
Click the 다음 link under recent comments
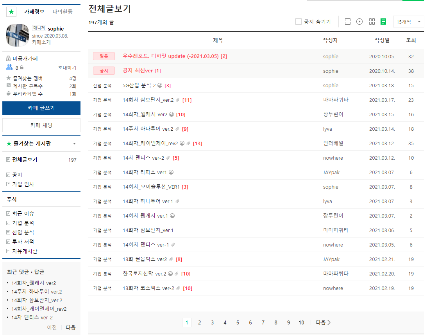pyautogui.click(x=71, y=327)
